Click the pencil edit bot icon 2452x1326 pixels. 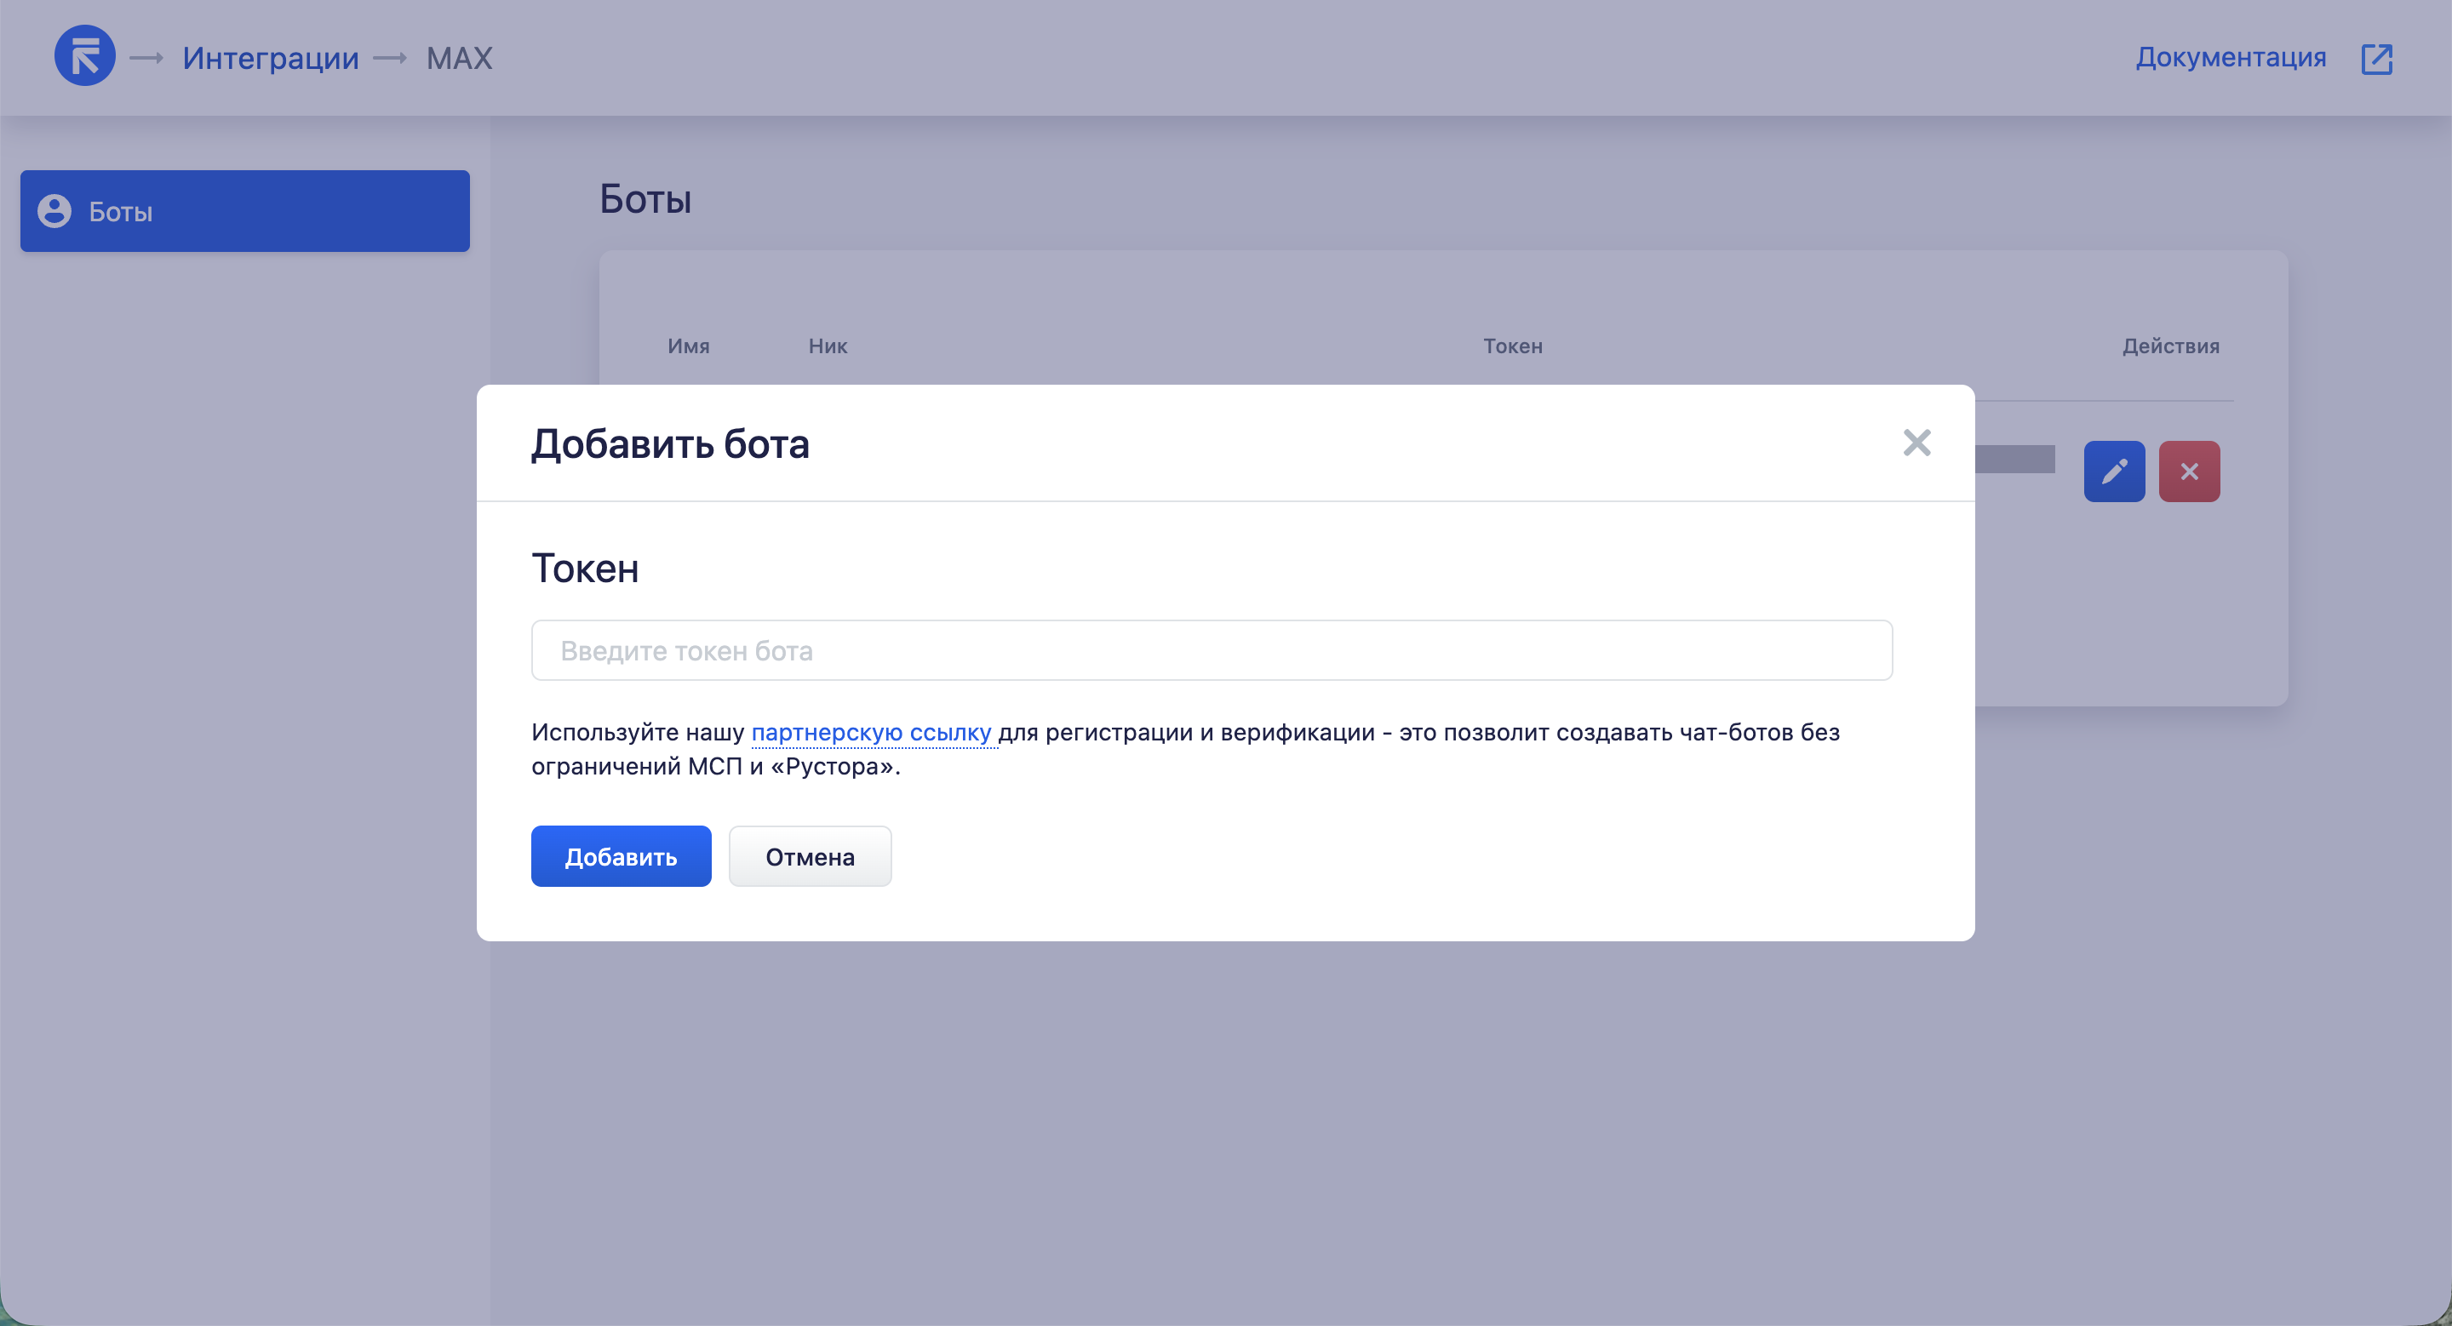pos(2113,471)
